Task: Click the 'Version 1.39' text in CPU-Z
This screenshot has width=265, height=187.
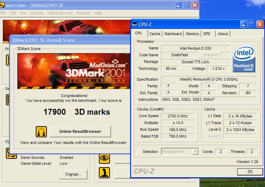Action: 247,162
